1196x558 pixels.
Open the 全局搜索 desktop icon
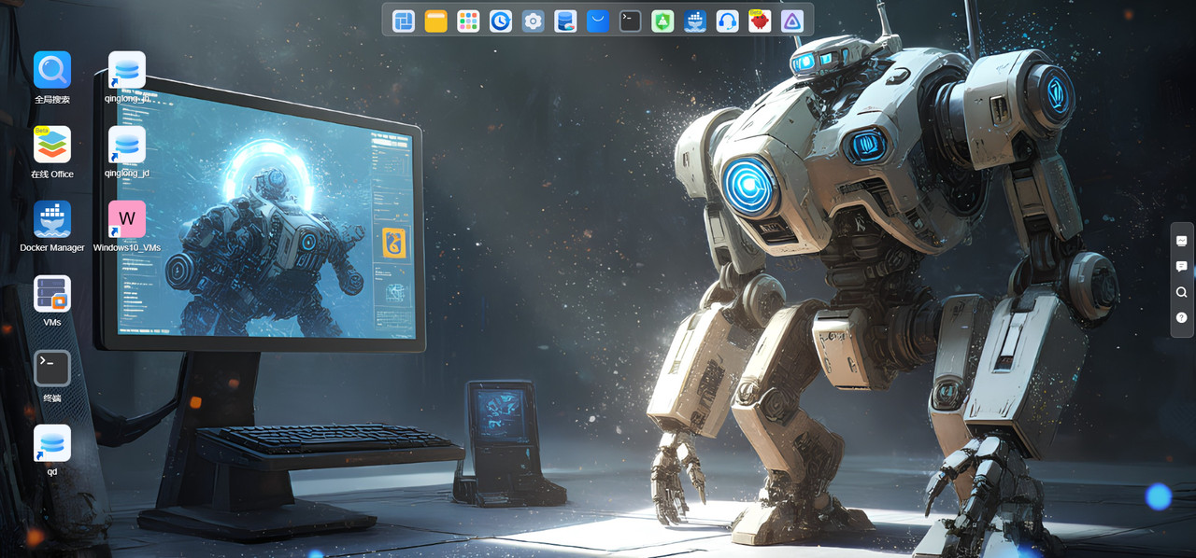click(52, 70)
